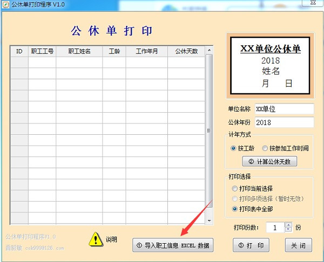This screenshot has height=262, width=324.
Task: Click the 公休天数 column header
Action: (x=186, y=51)
